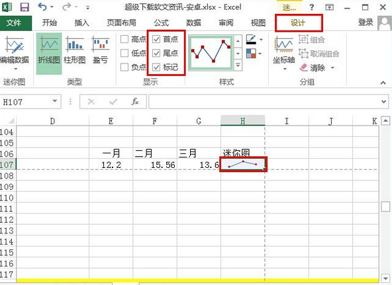Expand the sparkline style gallery more arrow
Viewport: 392px width, 285px height.
coord(238,65)
